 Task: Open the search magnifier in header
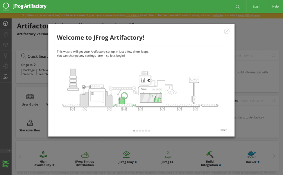click(x=237, y=7)
